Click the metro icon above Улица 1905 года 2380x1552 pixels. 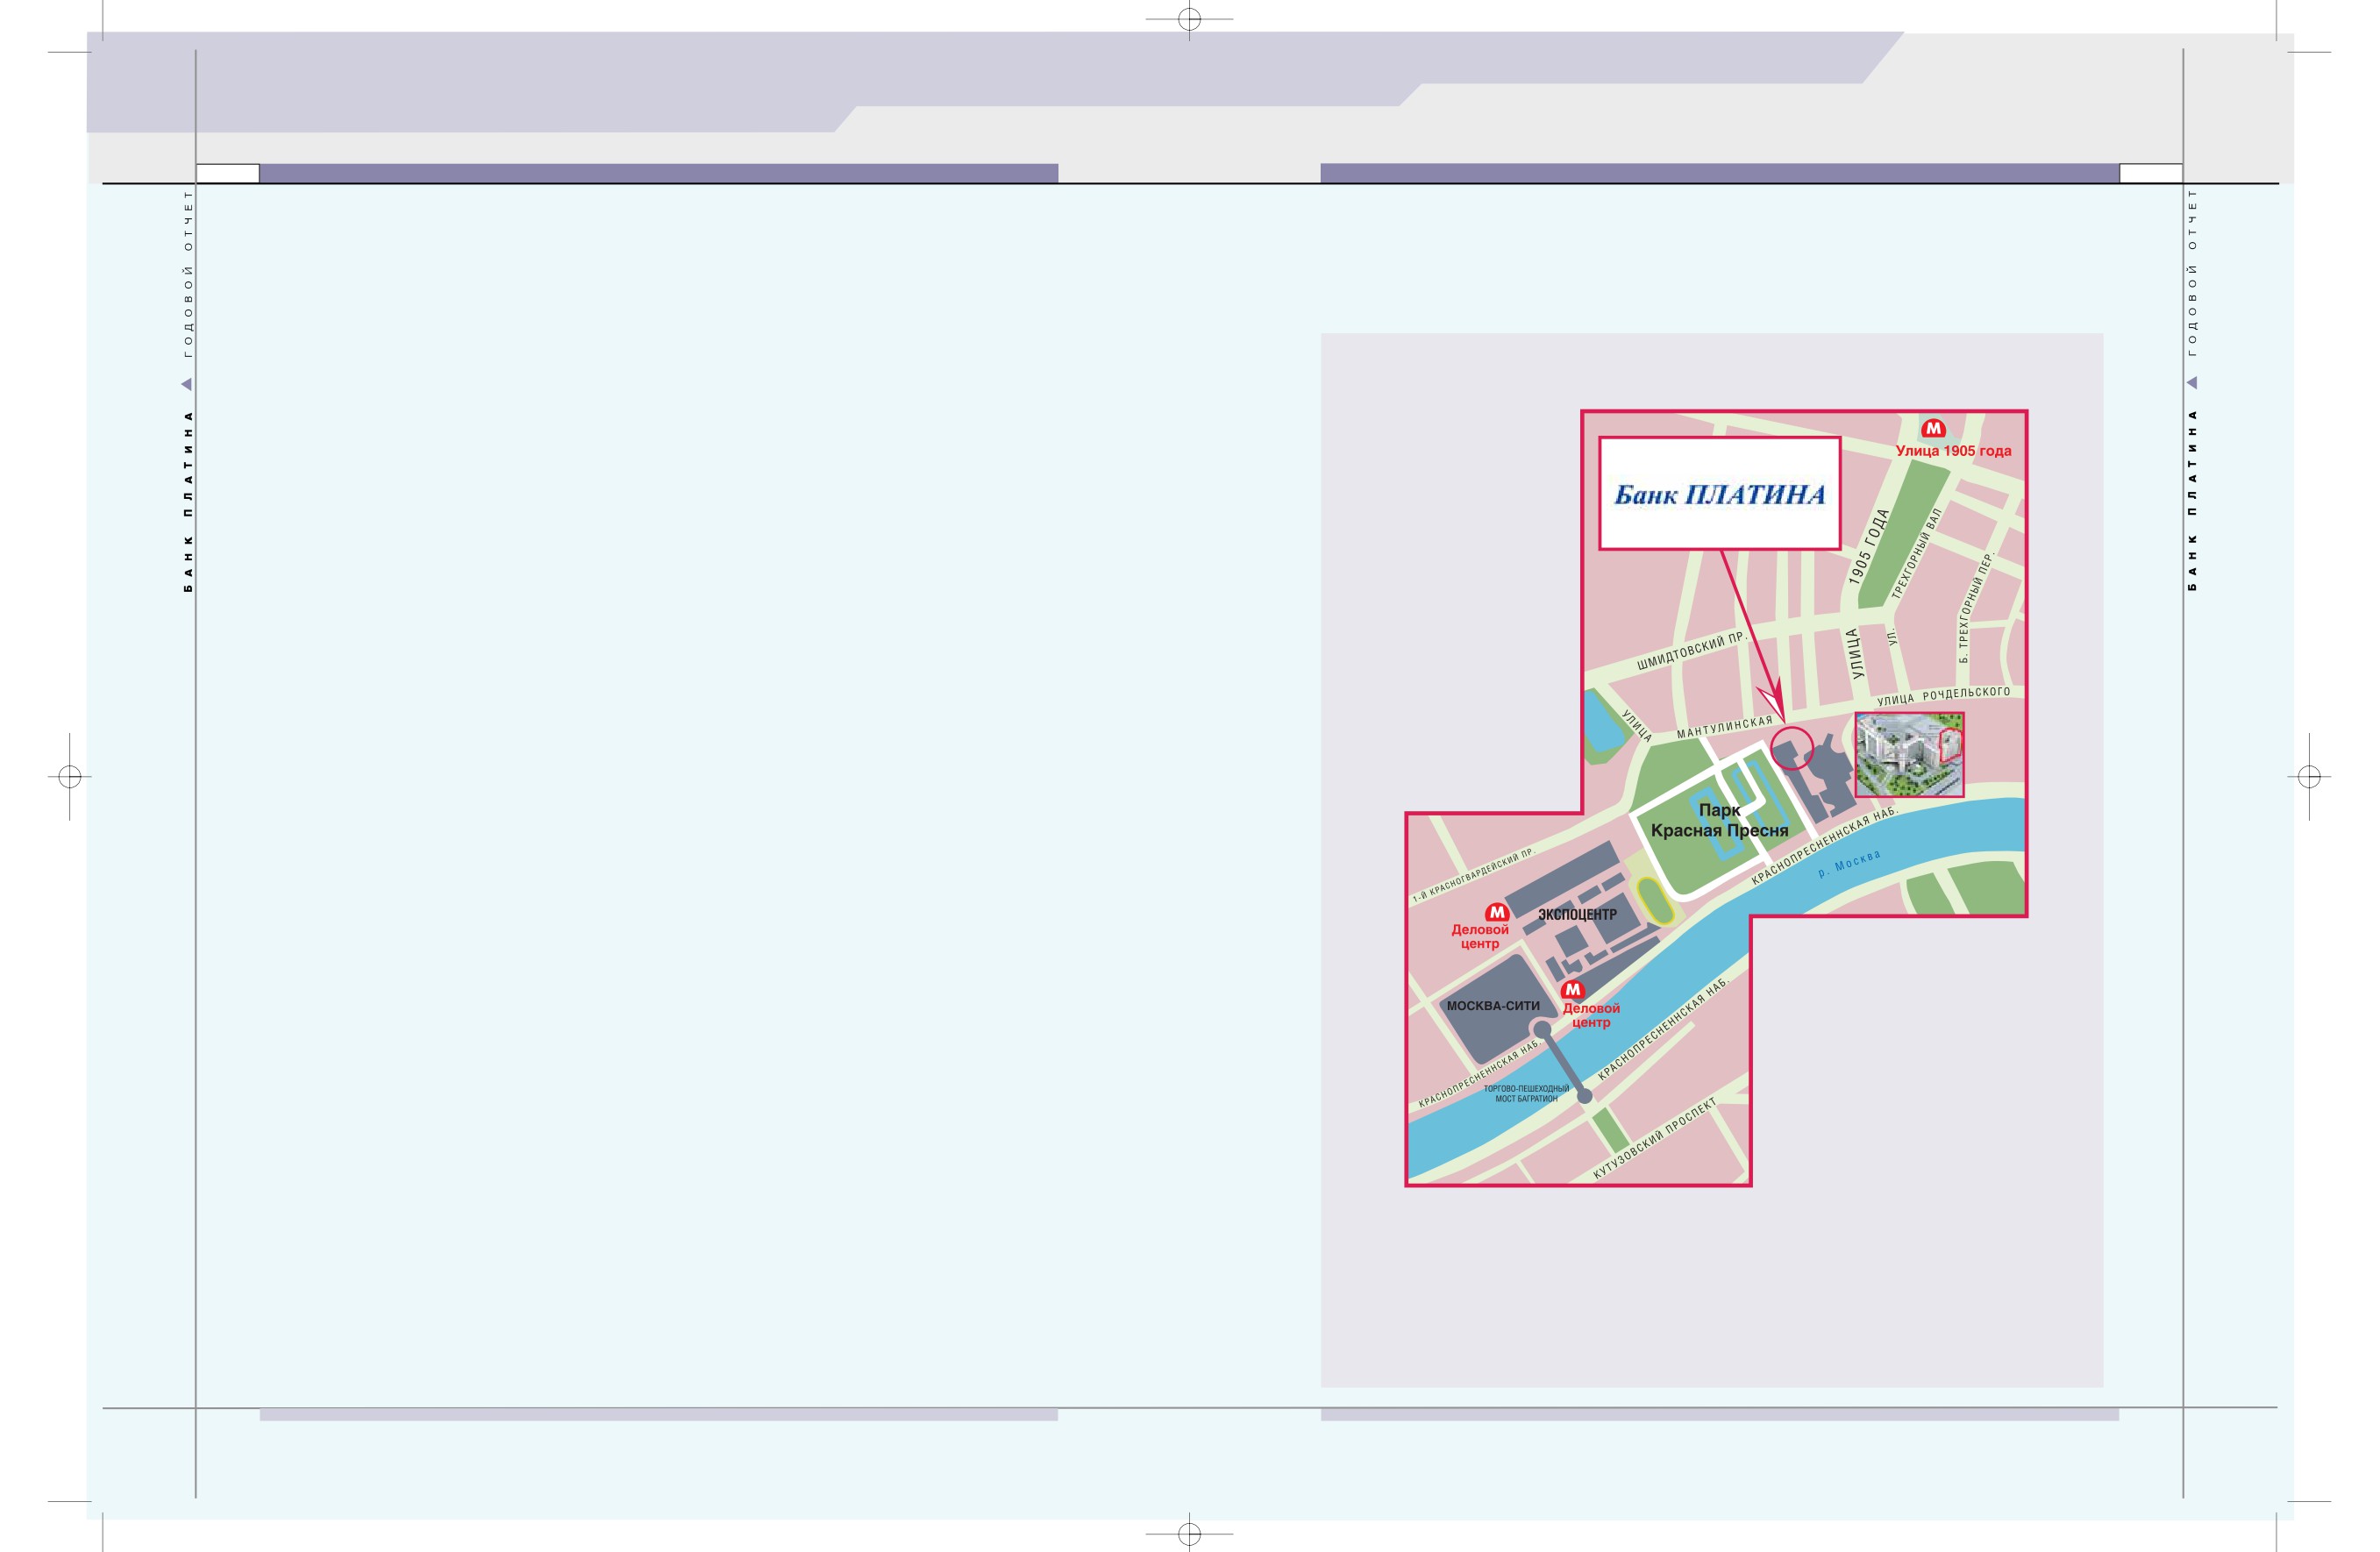1933,428
